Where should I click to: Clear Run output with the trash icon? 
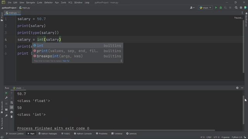[x=12, y=117]
